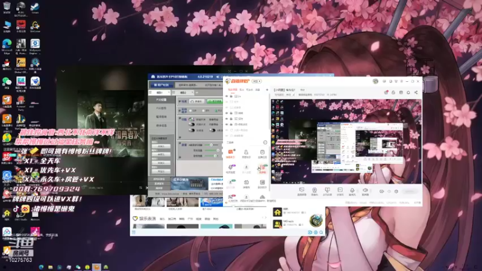Click the green button in sound card effects row

click(214, 101)
